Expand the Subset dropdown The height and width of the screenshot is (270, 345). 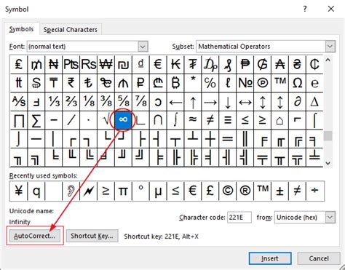330,47
